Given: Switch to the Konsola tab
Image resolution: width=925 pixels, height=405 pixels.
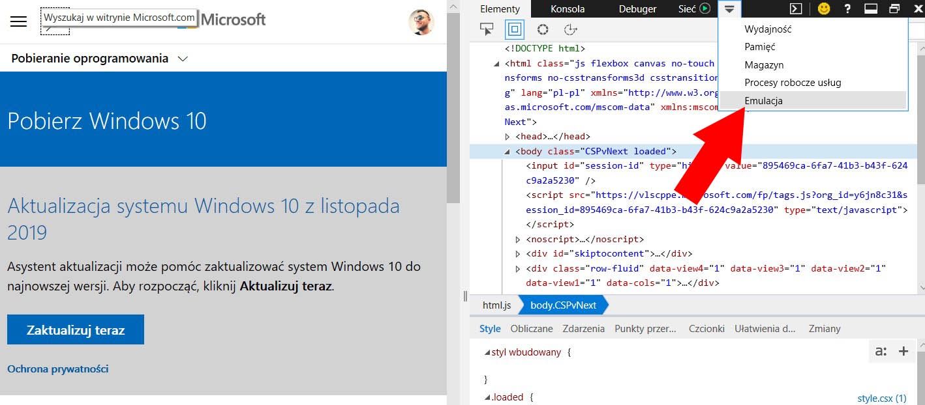Looking at the screenshot, I should click(568, 8).
